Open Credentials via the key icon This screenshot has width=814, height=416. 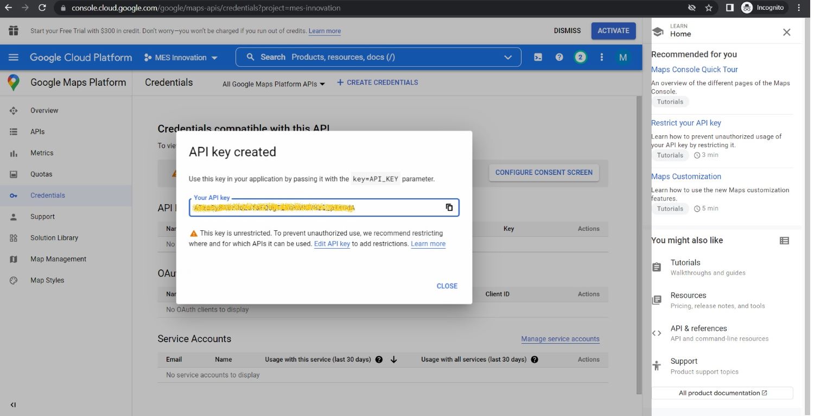tap(12, 195)
